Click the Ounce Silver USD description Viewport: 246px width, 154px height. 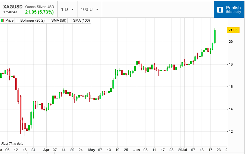coord(40,6)
